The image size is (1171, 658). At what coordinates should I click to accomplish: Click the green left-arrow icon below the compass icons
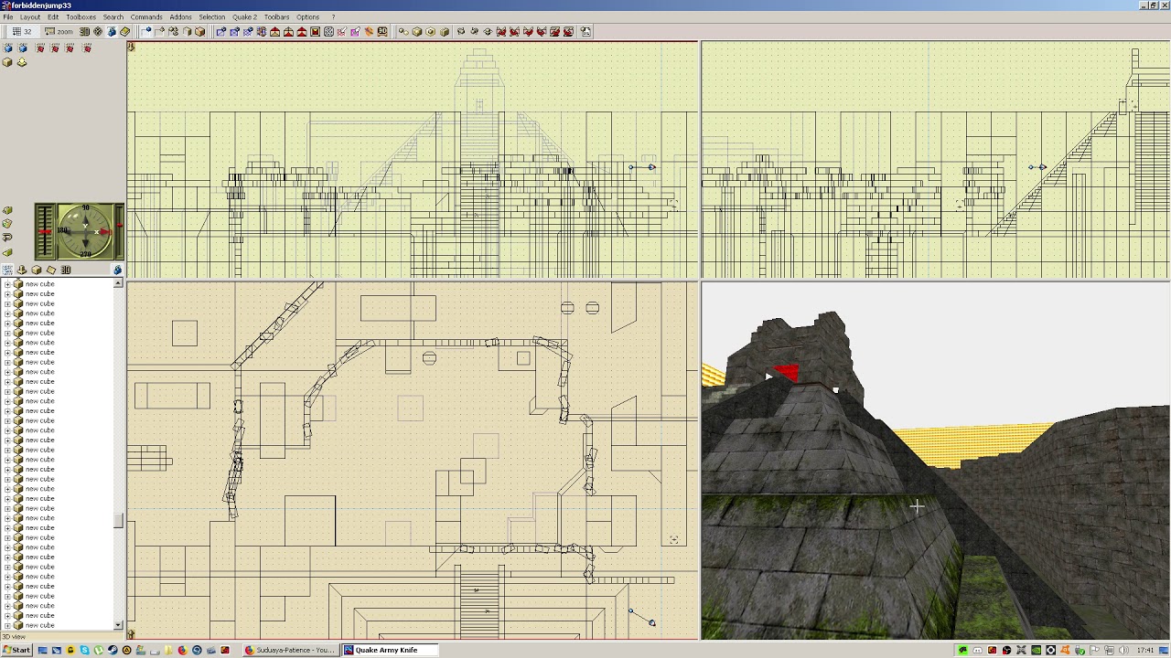click(7, 252)
